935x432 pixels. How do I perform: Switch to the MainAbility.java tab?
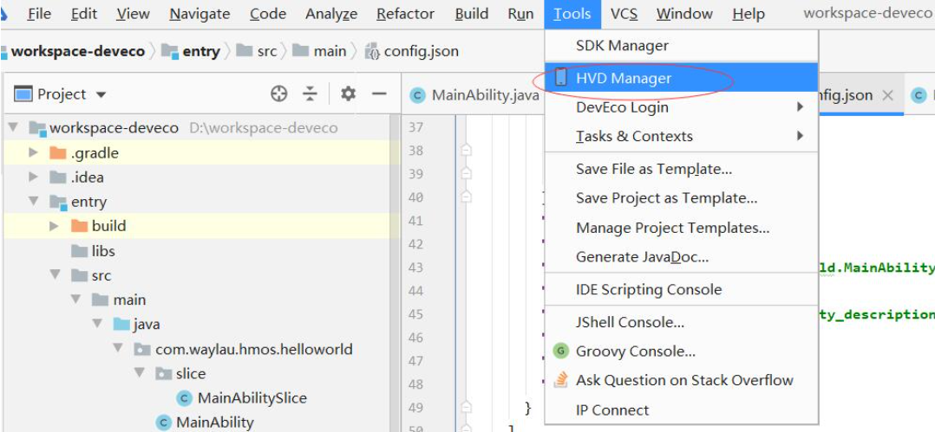pyautogui.click(x=474, y=95)
